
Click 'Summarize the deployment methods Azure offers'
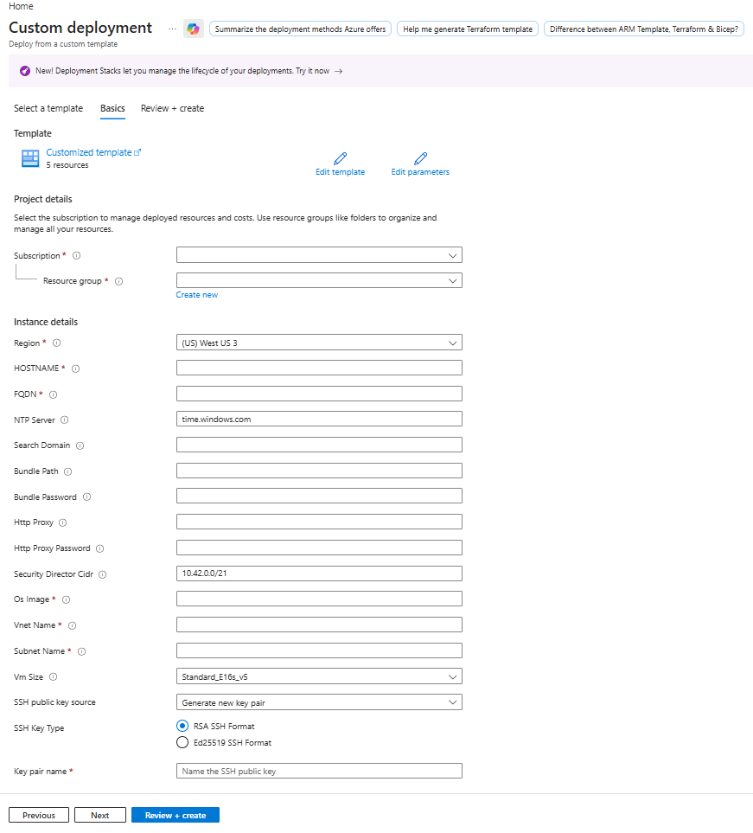pyautogui.click(x=300, y=29)
